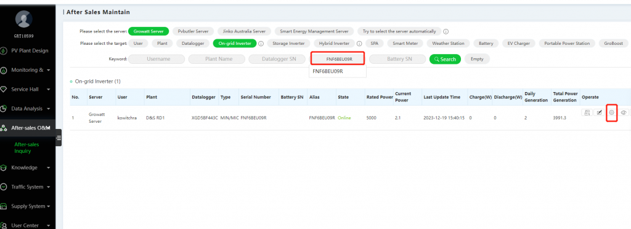Focus the Datalogger SN keyword field
This screenshot has height=229, width=631.
click(x=277, y=59)
